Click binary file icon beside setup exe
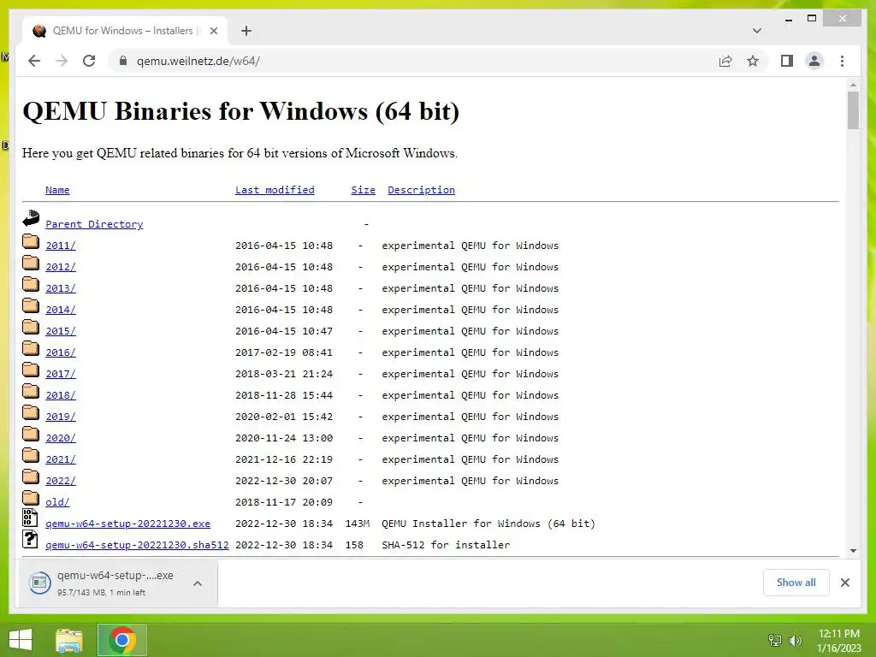876x657 pixels. click(30, 518)
